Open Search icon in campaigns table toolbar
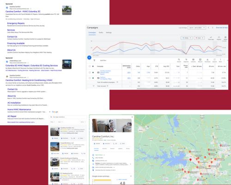This screenshot has width=231, height=185. (179, 60)
